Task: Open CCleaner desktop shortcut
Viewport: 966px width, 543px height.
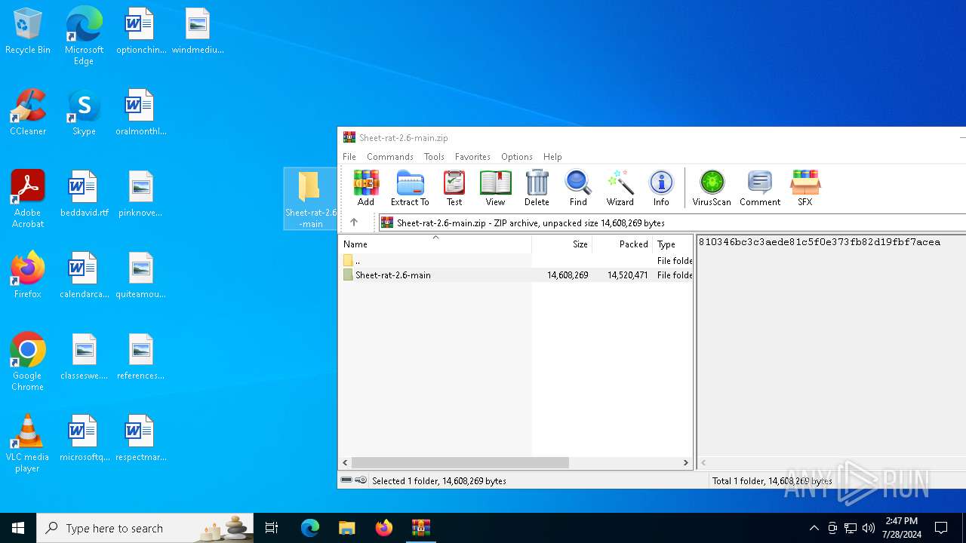Action: tap(28, 112)
